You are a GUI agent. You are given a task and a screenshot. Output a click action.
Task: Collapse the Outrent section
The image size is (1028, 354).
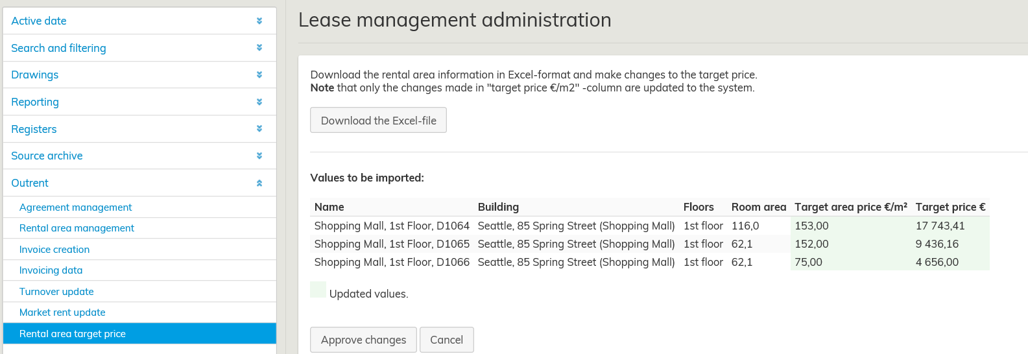(x=259, y=183)
